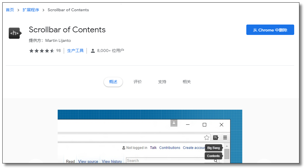The width and height of the screenshot is (304, 168).
Task: Open the 支持 tab
Action: (x=162, y=82)
